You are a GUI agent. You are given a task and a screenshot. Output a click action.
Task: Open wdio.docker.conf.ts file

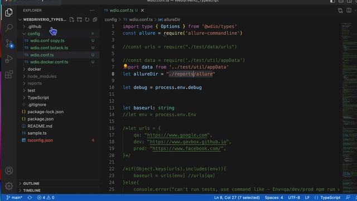point(49,62)
